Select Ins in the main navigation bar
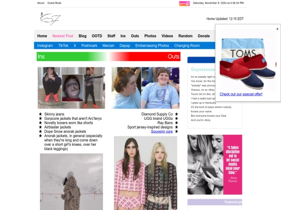The image size is (281, 210). [123, 36]
